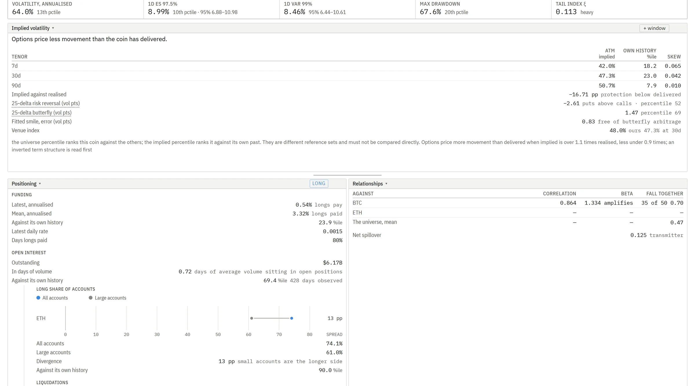This screenshot has width=695, height=386.
Task: Click the Tail index 0.113 card
Action: pyautogui.click(x=619, y=9)
